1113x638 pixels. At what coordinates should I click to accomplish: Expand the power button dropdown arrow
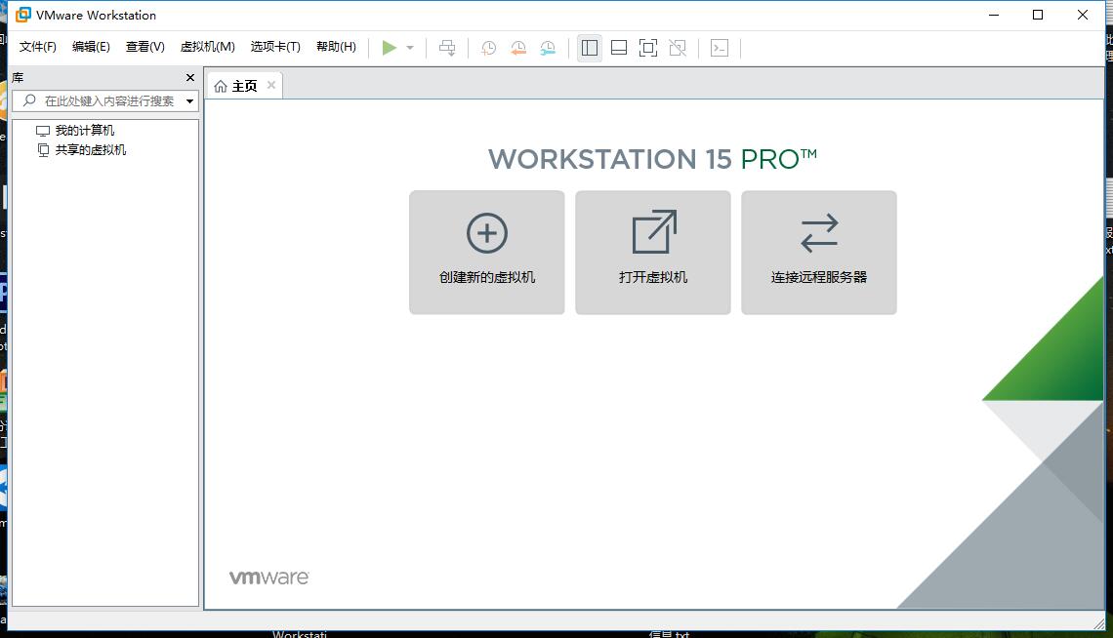409,47
